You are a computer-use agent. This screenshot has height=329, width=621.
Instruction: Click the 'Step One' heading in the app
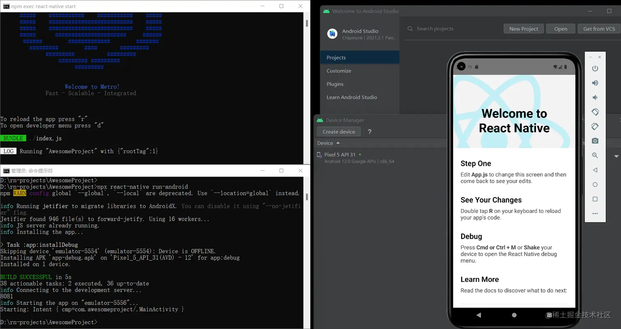tap(476, 163)
